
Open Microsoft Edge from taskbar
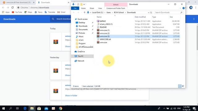pyautogui.click(x=25, y=108)
